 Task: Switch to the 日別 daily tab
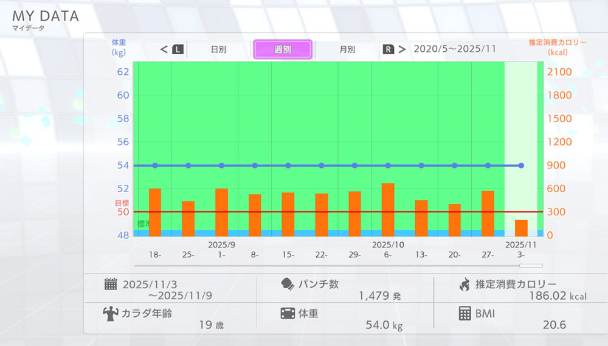point(219,50)
